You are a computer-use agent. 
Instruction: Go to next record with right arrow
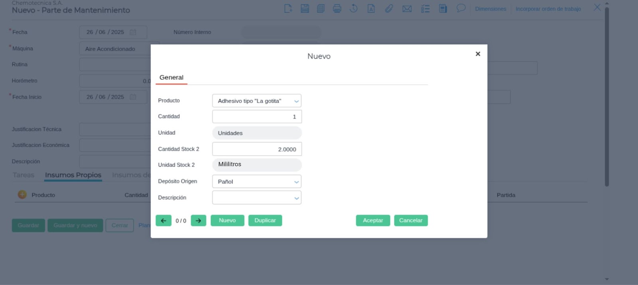tap(198, 221)
